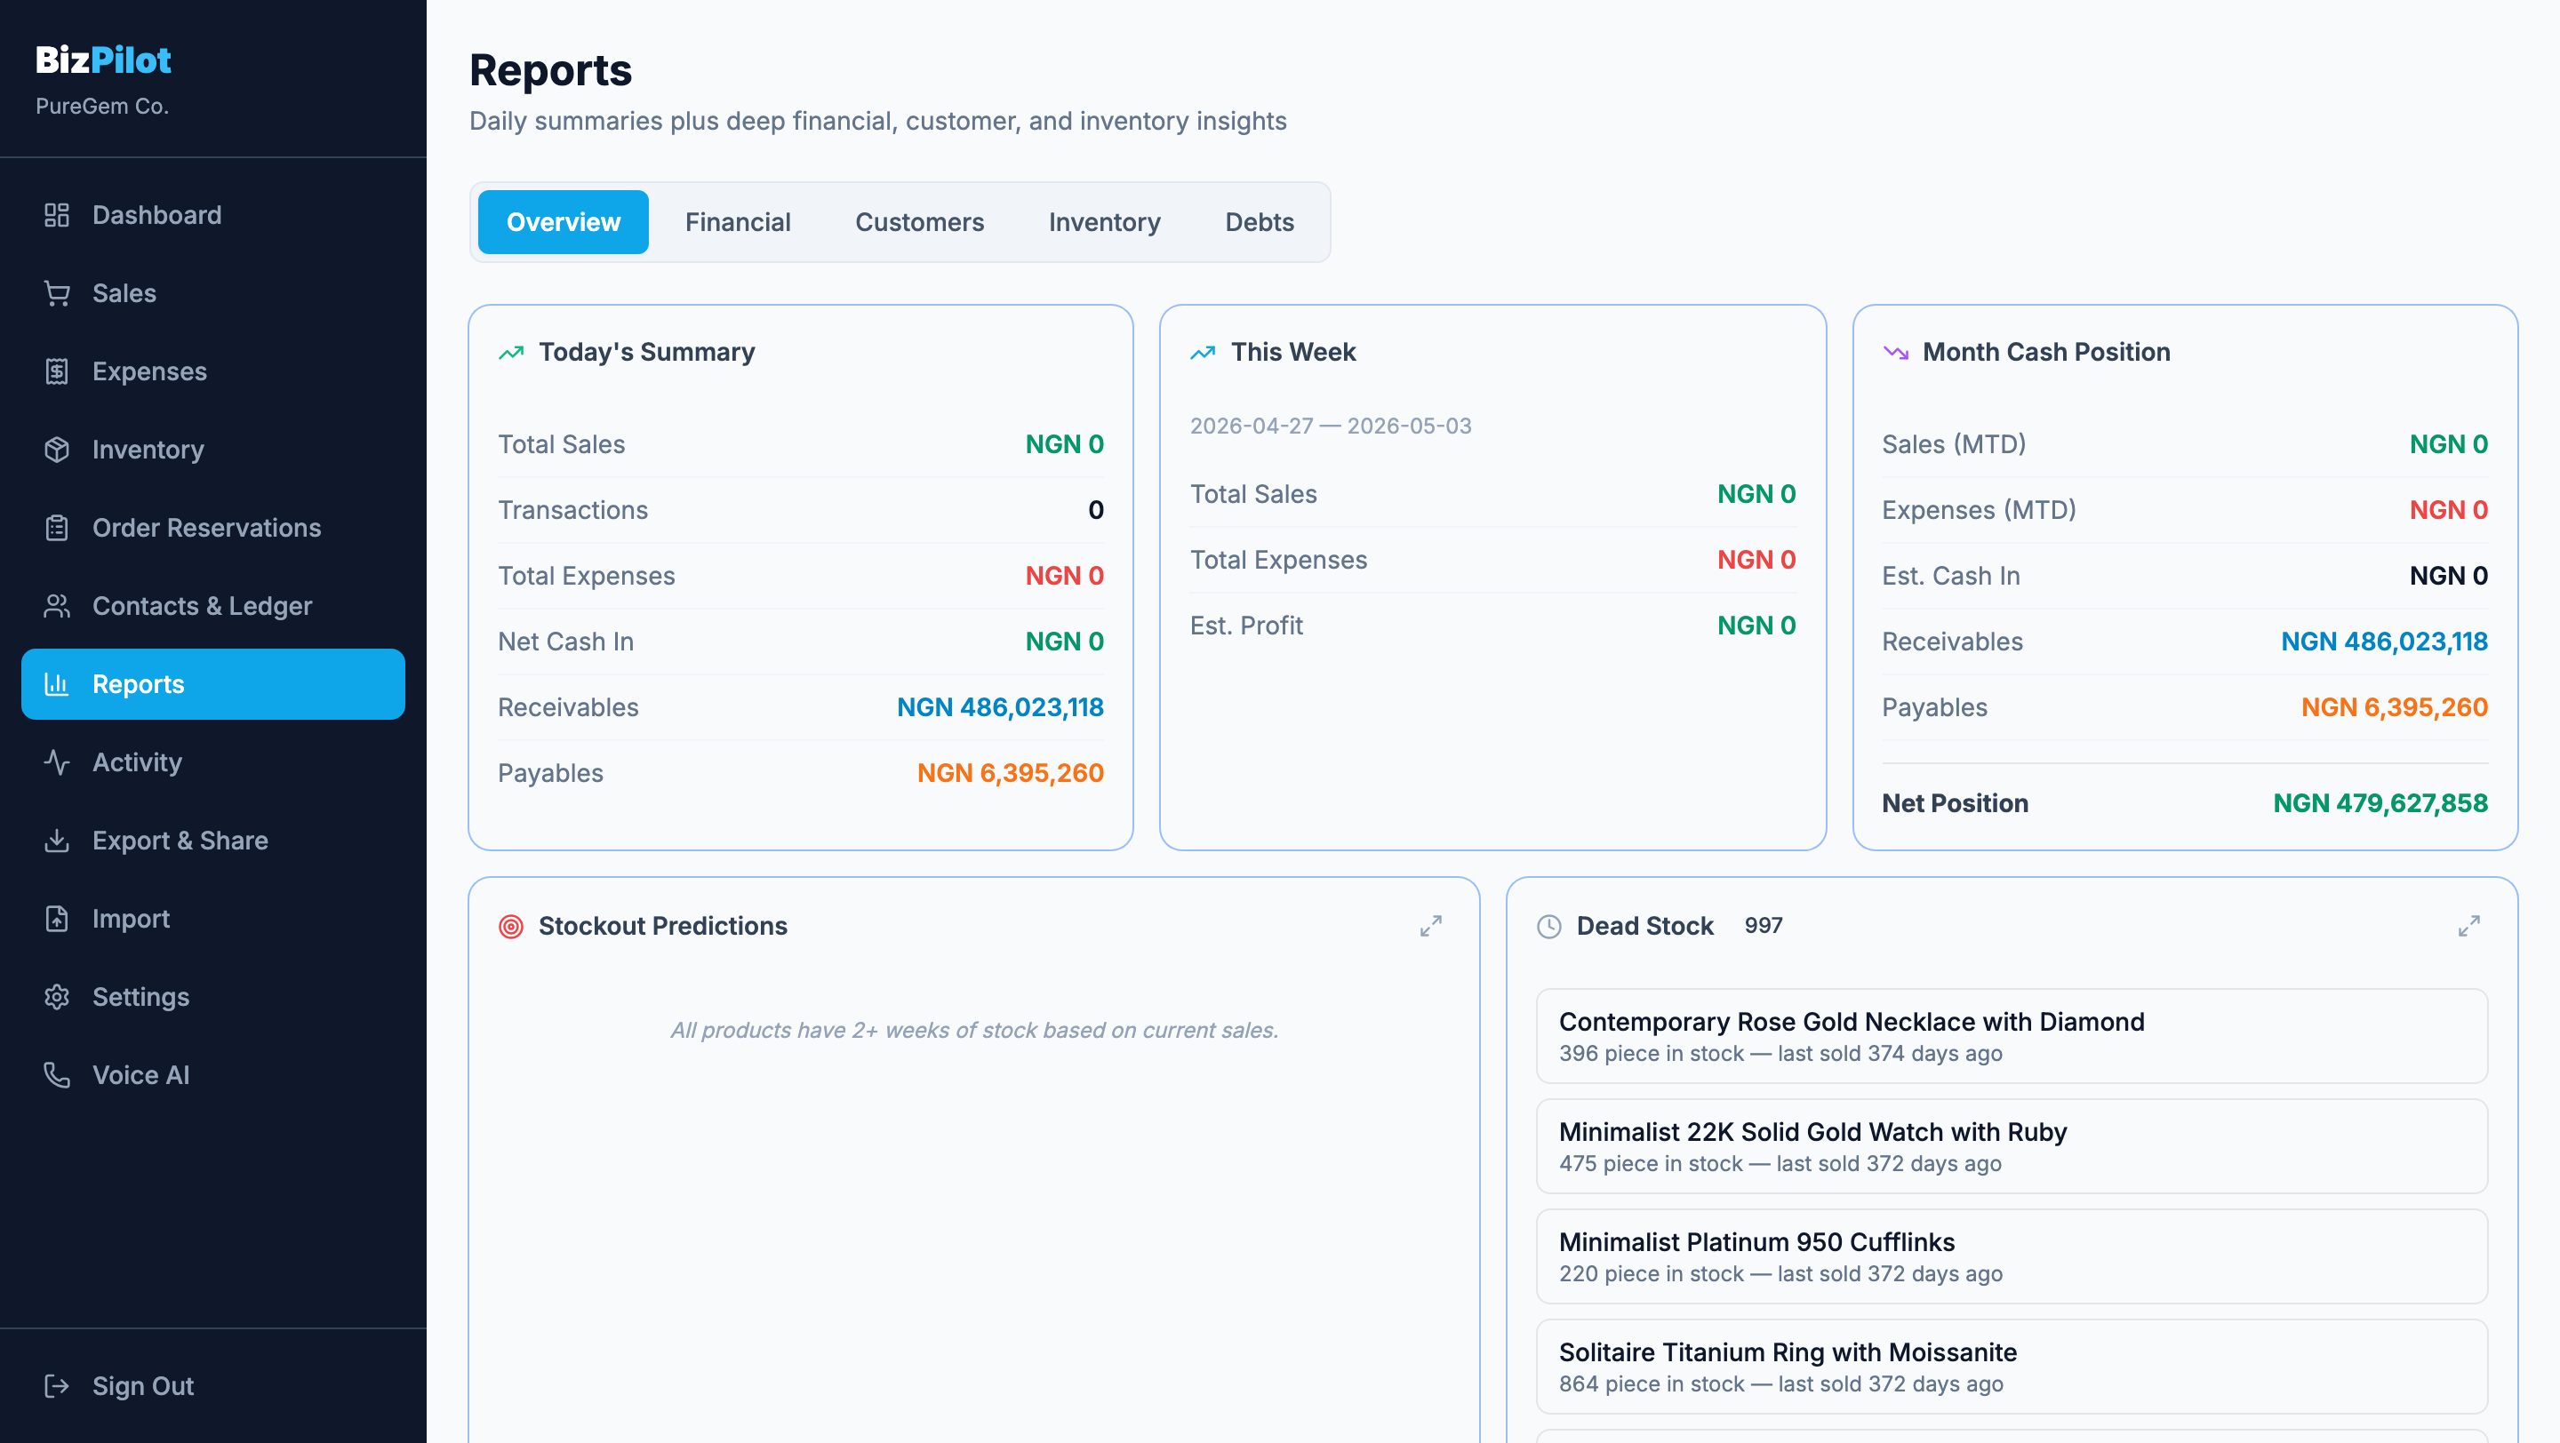Open Minimalist Platinum 950 Cufflinks item
Screen dimensions: 2560x1443
tap(2011, 1256)
